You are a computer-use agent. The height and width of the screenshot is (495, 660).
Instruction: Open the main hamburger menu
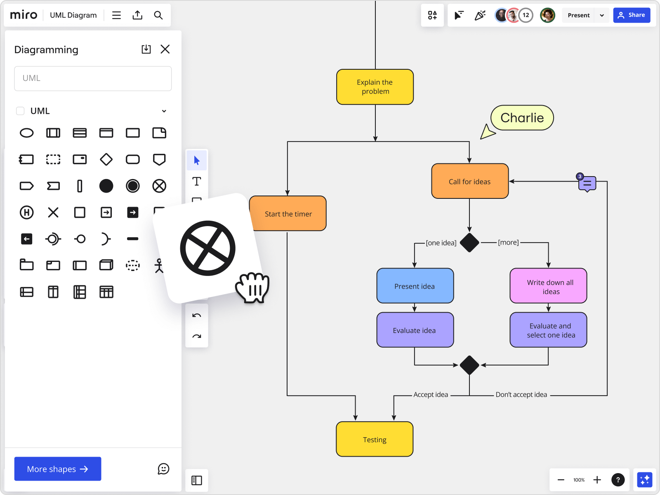[116, 15]
